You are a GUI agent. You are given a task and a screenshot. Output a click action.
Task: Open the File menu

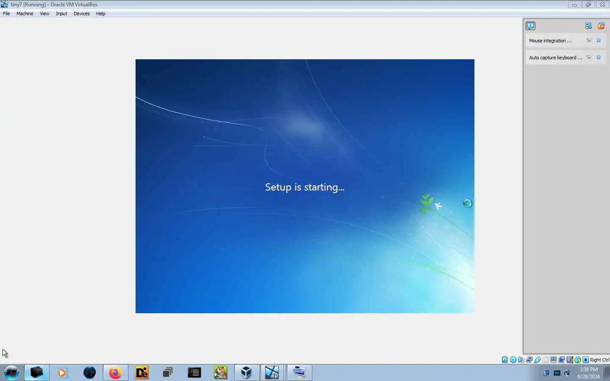(6, 14)
